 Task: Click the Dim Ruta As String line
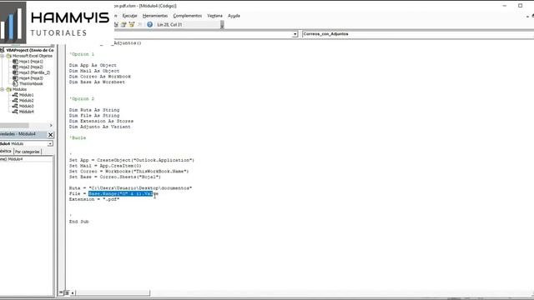94,110
